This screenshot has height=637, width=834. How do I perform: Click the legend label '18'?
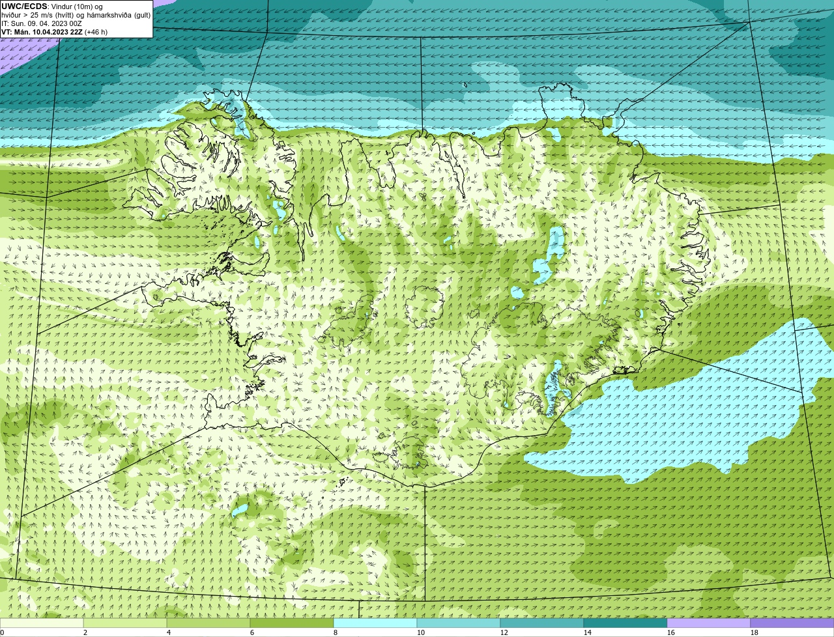click(755, 632)
